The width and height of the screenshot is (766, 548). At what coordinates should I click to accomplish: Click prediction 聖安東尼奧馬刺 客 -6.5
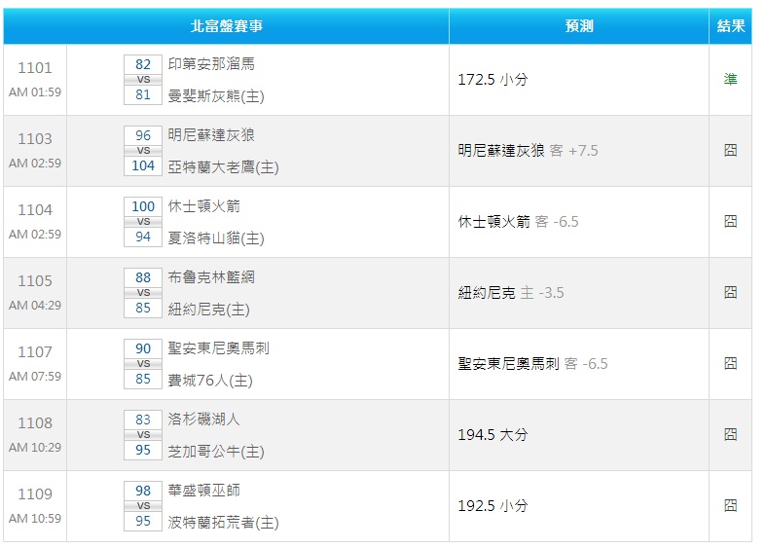click(533, 364)
